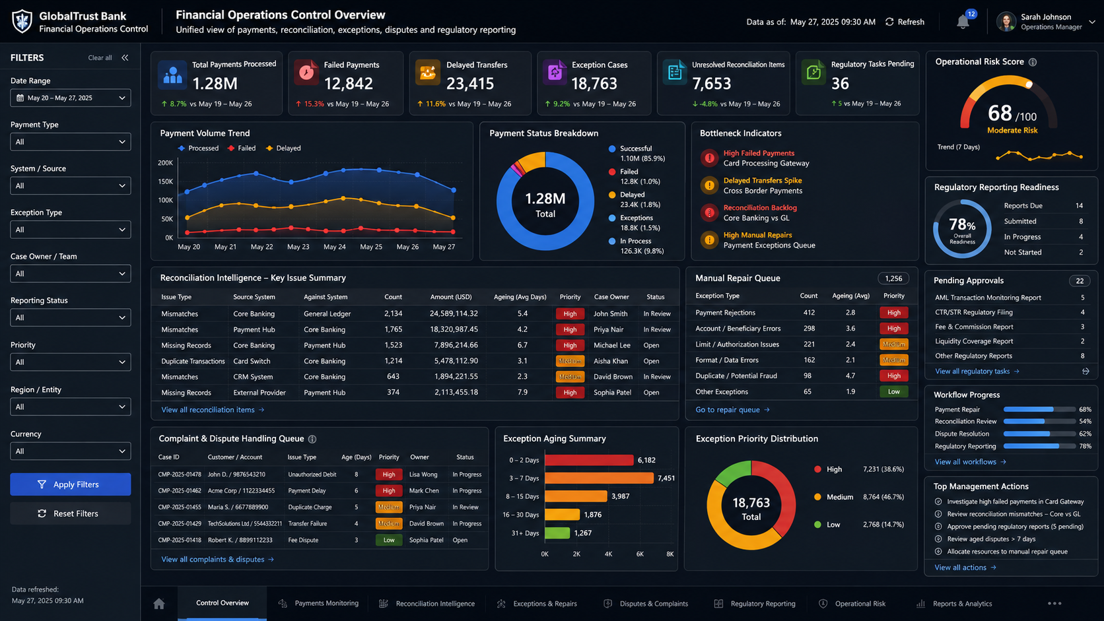The height and width of the screenshot is (621, 1104).
Task: Open View all workflows link
Action: pos(970,462)
